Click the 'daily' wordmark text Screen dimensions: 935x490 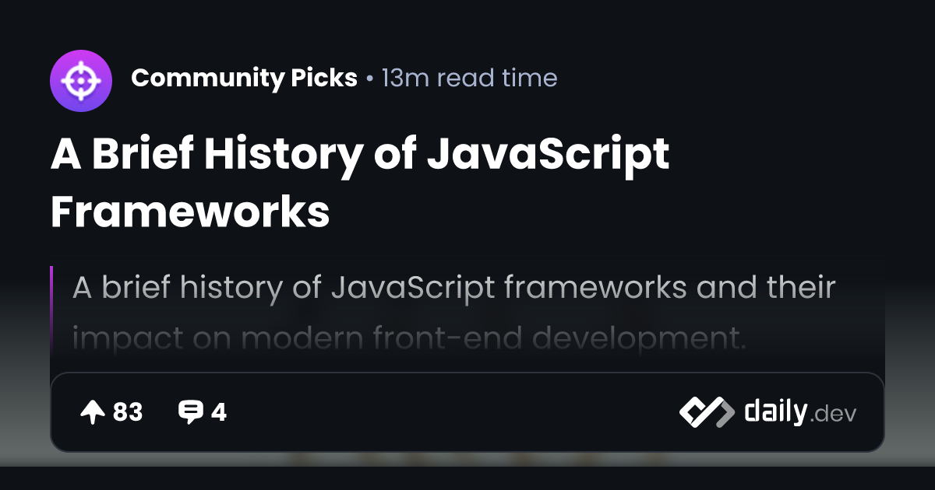click(x=774, y=411)
